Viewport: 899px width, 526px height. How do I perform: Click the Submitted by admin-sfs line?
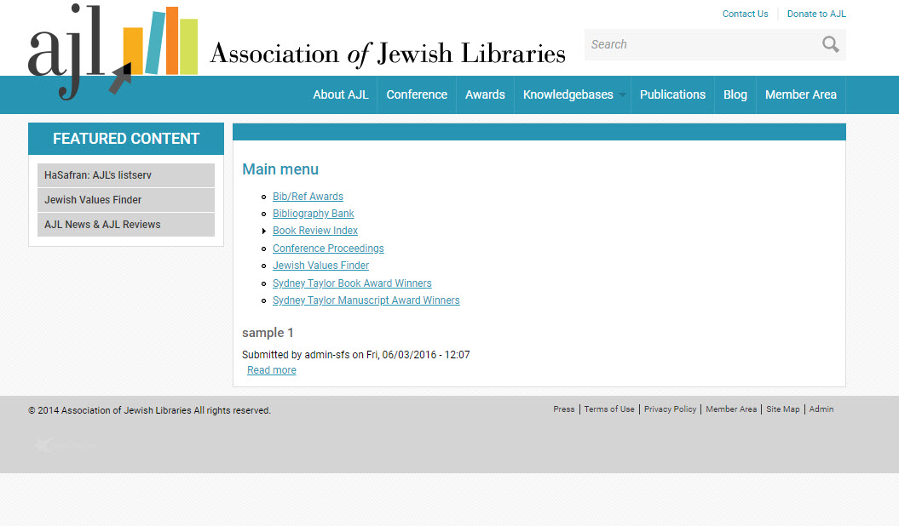point(355,355)
